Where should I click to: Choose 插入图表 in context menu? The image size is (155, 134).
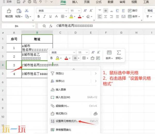[x=74, y=90]
